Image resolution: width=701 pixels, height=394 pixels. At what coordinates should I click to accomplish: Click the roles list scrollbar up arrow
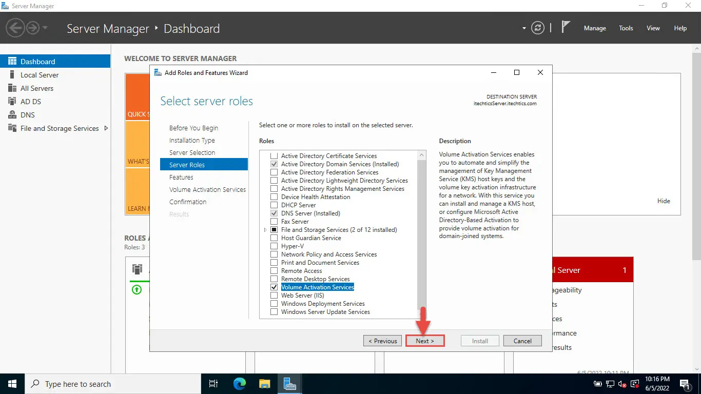[422, 155]
